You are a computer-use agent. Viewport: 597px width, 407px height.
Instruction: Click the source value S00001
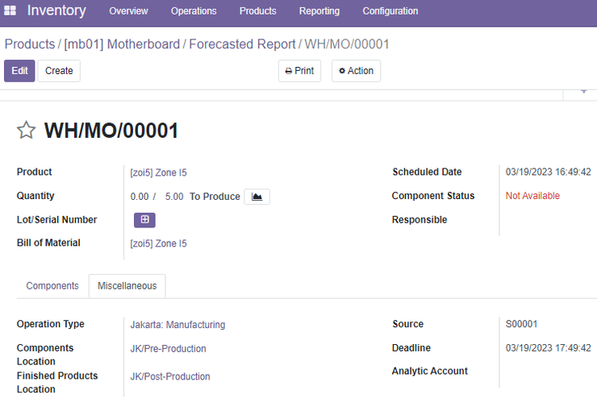[x=521, y=324]
